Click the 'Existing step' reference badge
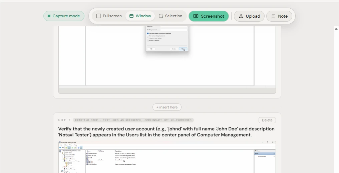 pyautogui.click(x=133, y=120)
